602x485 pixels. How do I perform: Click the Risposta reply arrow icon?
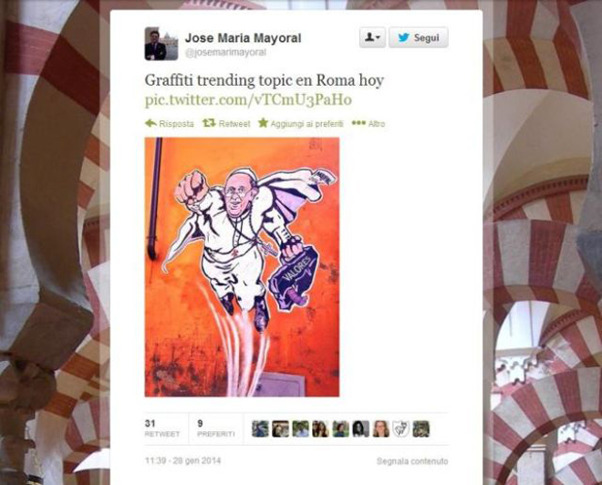point(150,123)
